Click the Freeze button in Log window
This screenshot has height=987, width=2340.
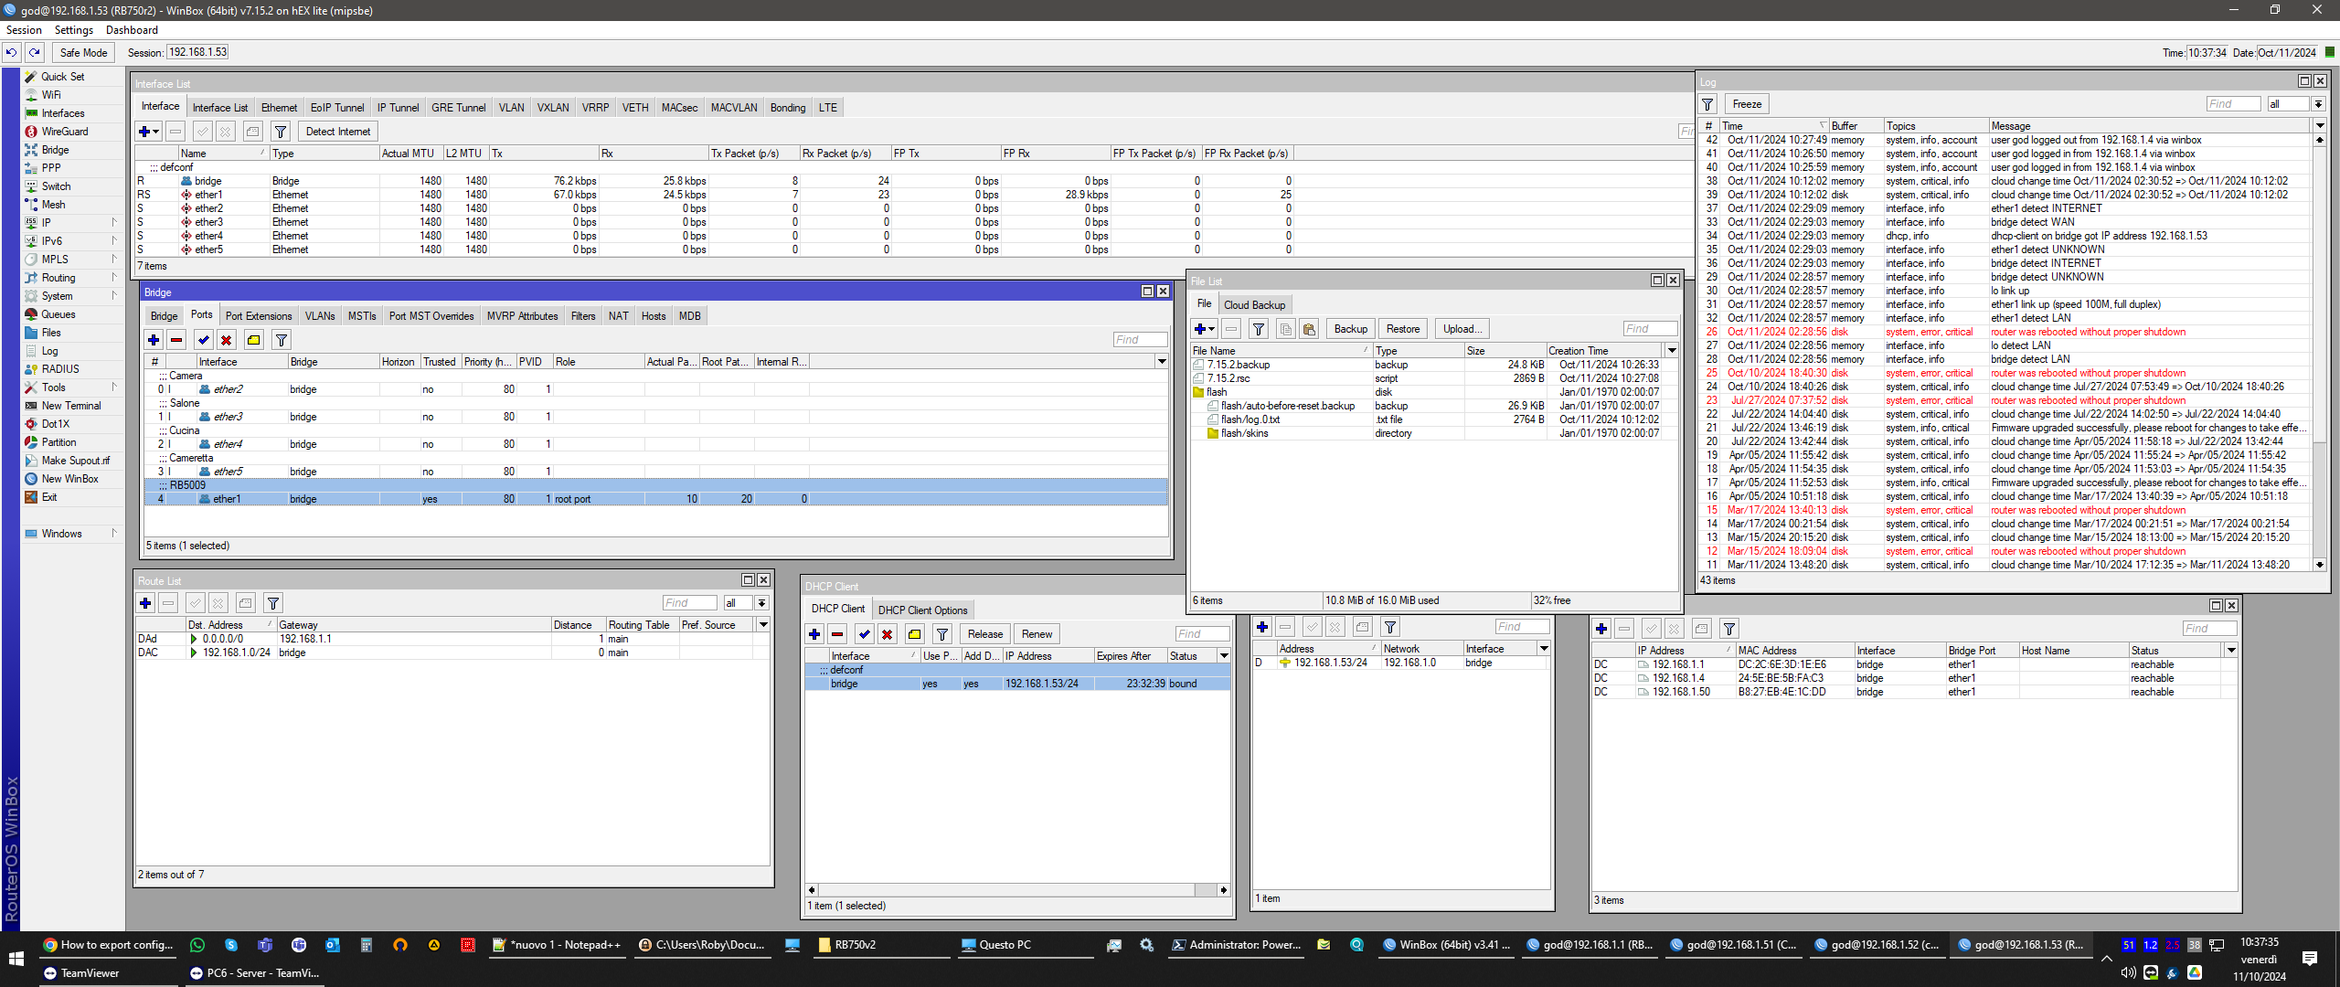click(1747, 104)
